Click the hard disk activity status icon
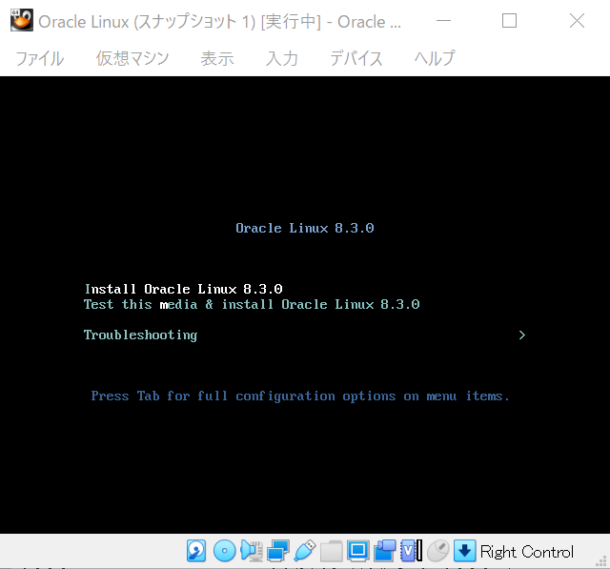Image resolution: width=610 pixels, height=569 pixels. (196, 551)
